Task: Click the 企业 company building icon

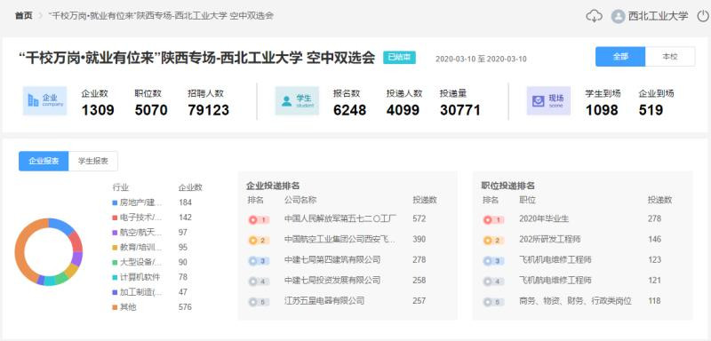Action: [x=34, y=100]
